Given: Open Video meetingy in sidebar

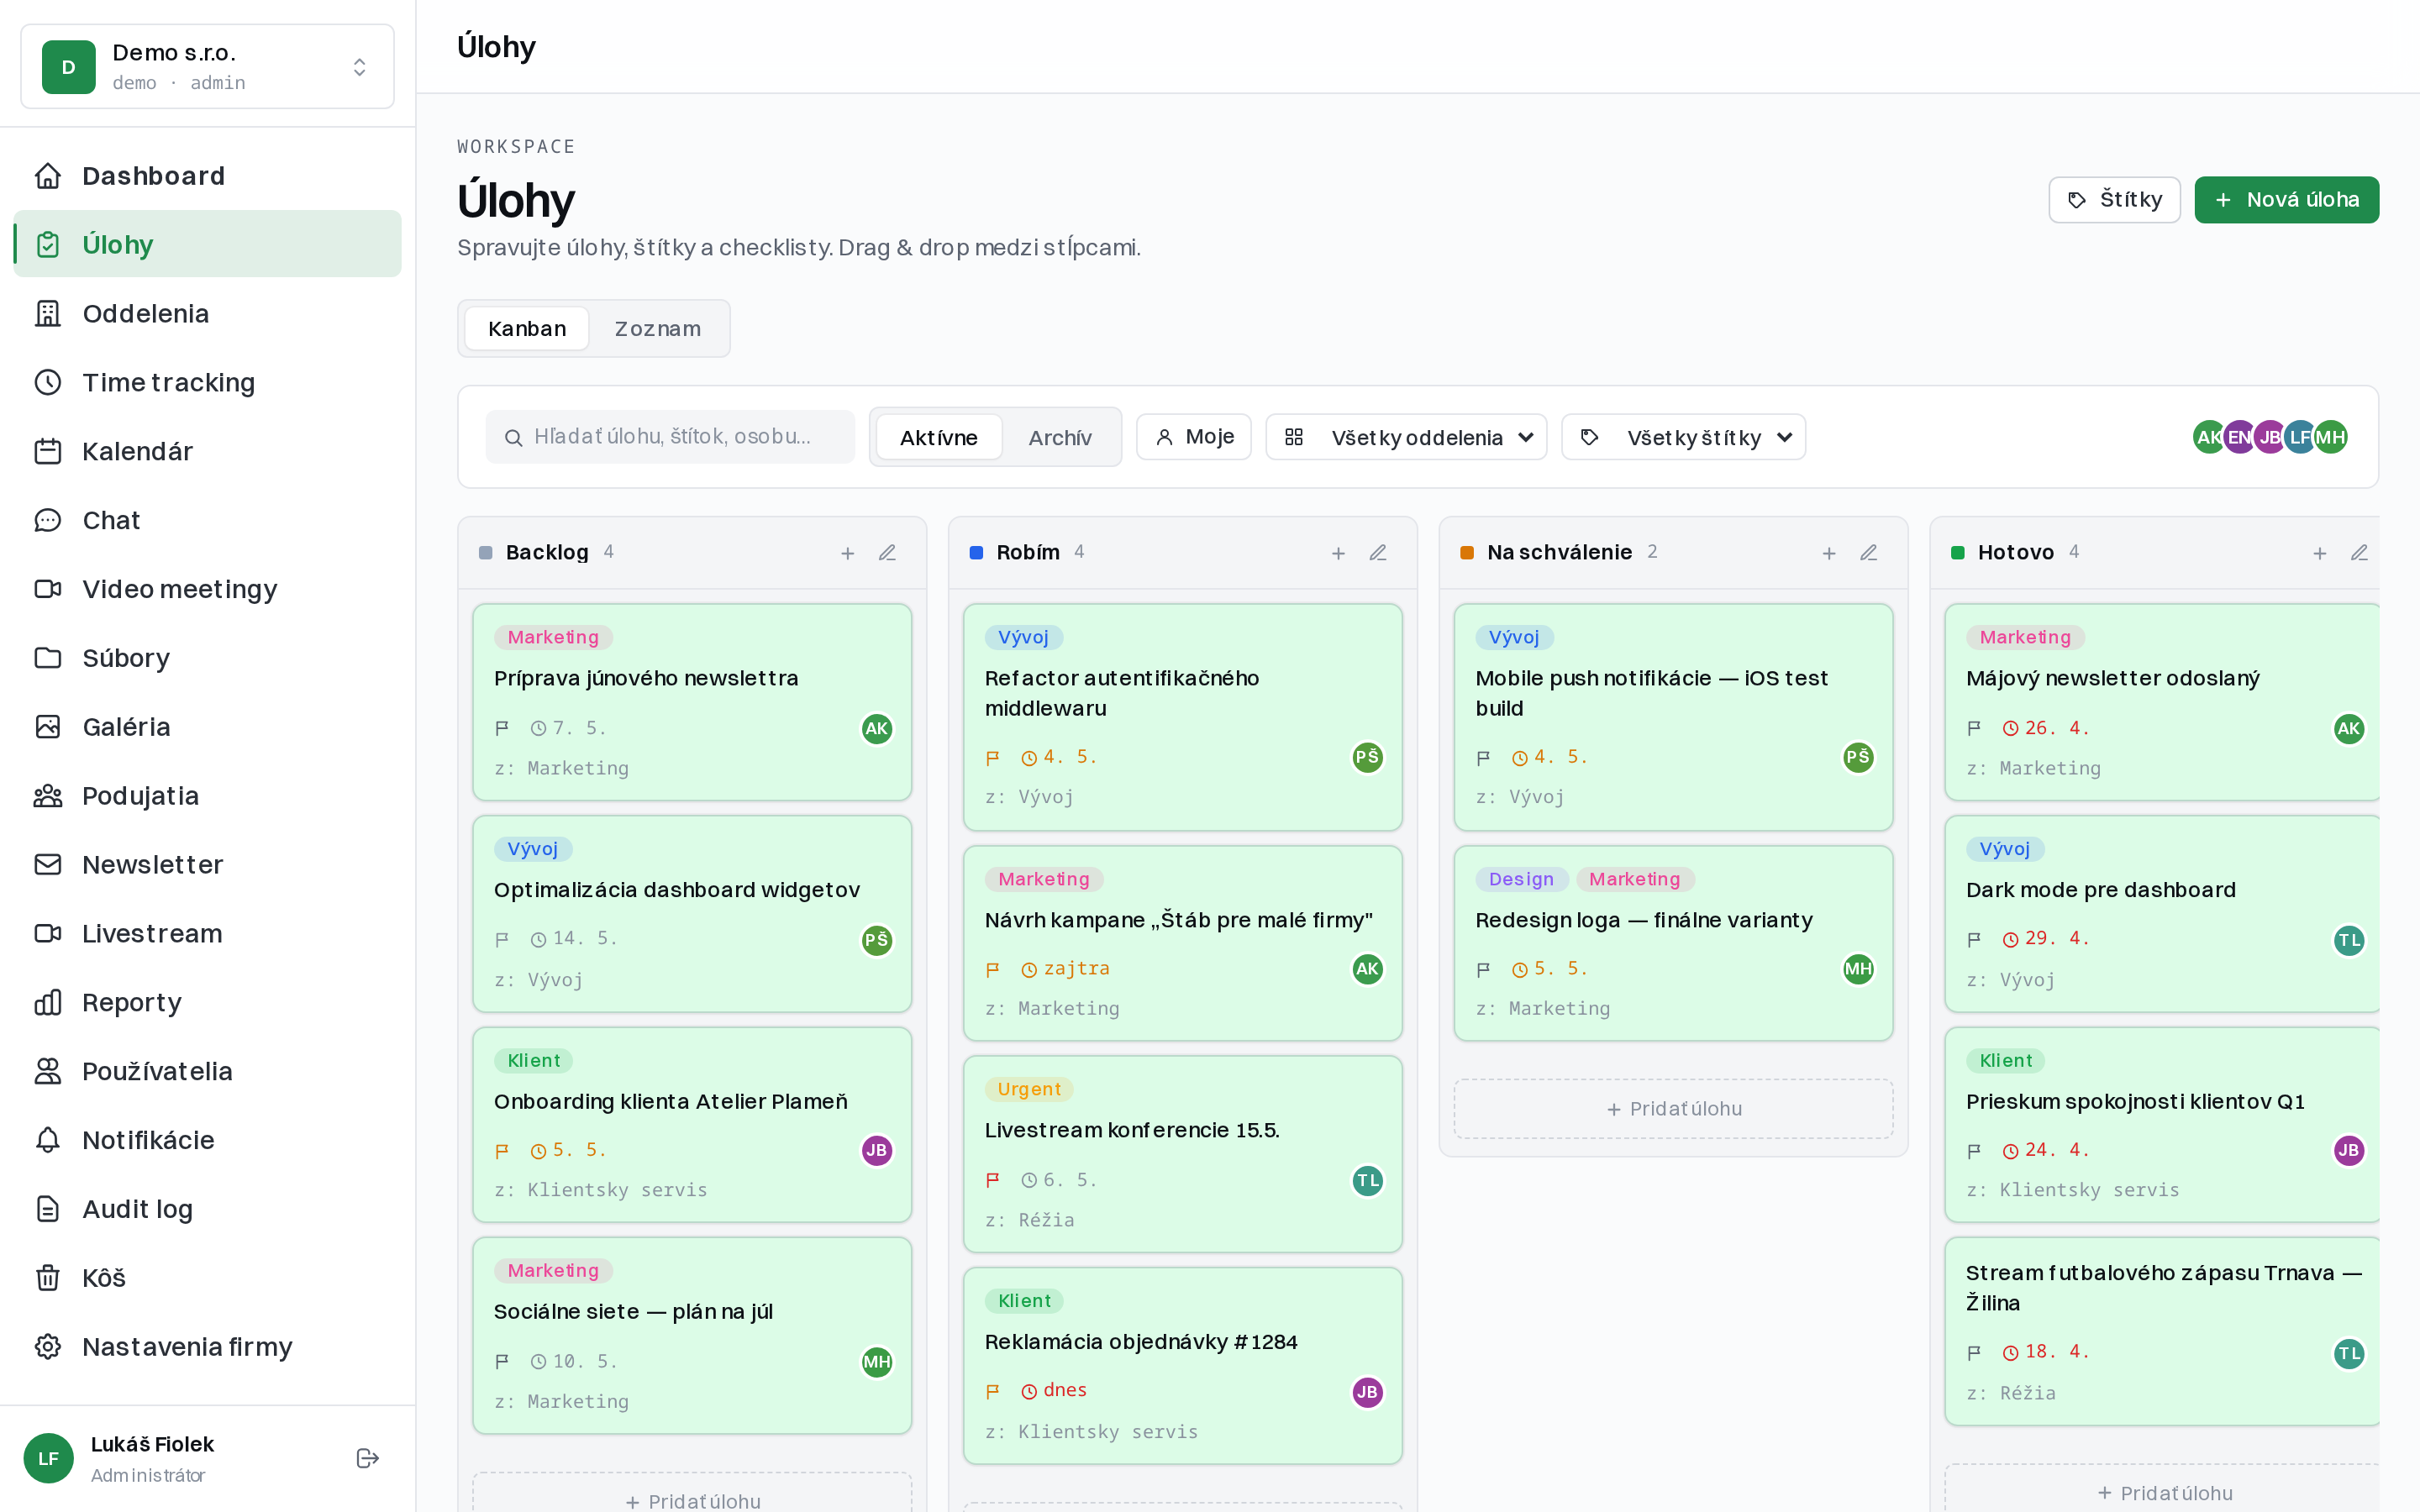Looking at the screenshot, I should point(207,589).
